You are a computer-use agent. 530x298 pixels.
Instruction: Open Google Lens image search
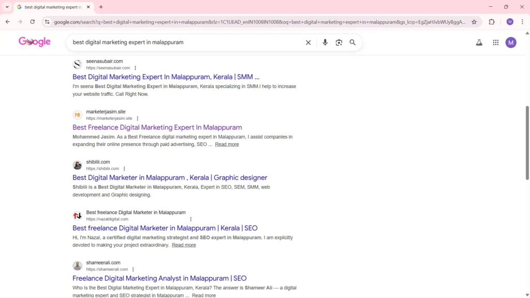tap(339, 42)
